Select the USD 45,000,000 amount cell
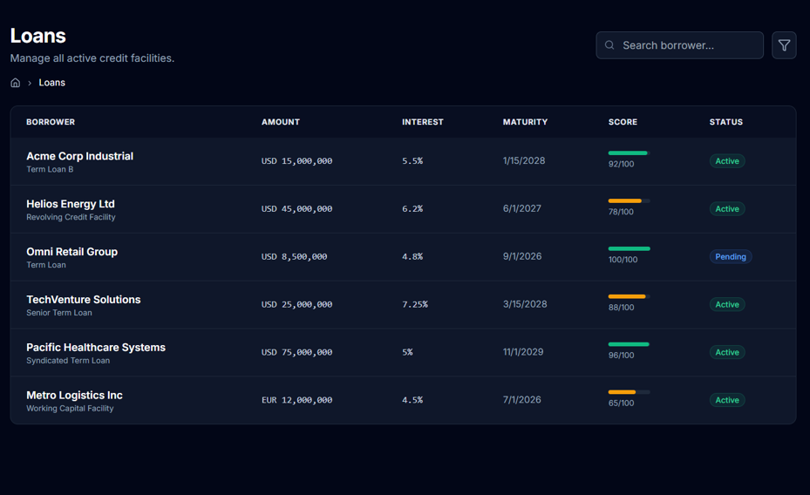Screen dimensions: 810x495 pos(296,208)
